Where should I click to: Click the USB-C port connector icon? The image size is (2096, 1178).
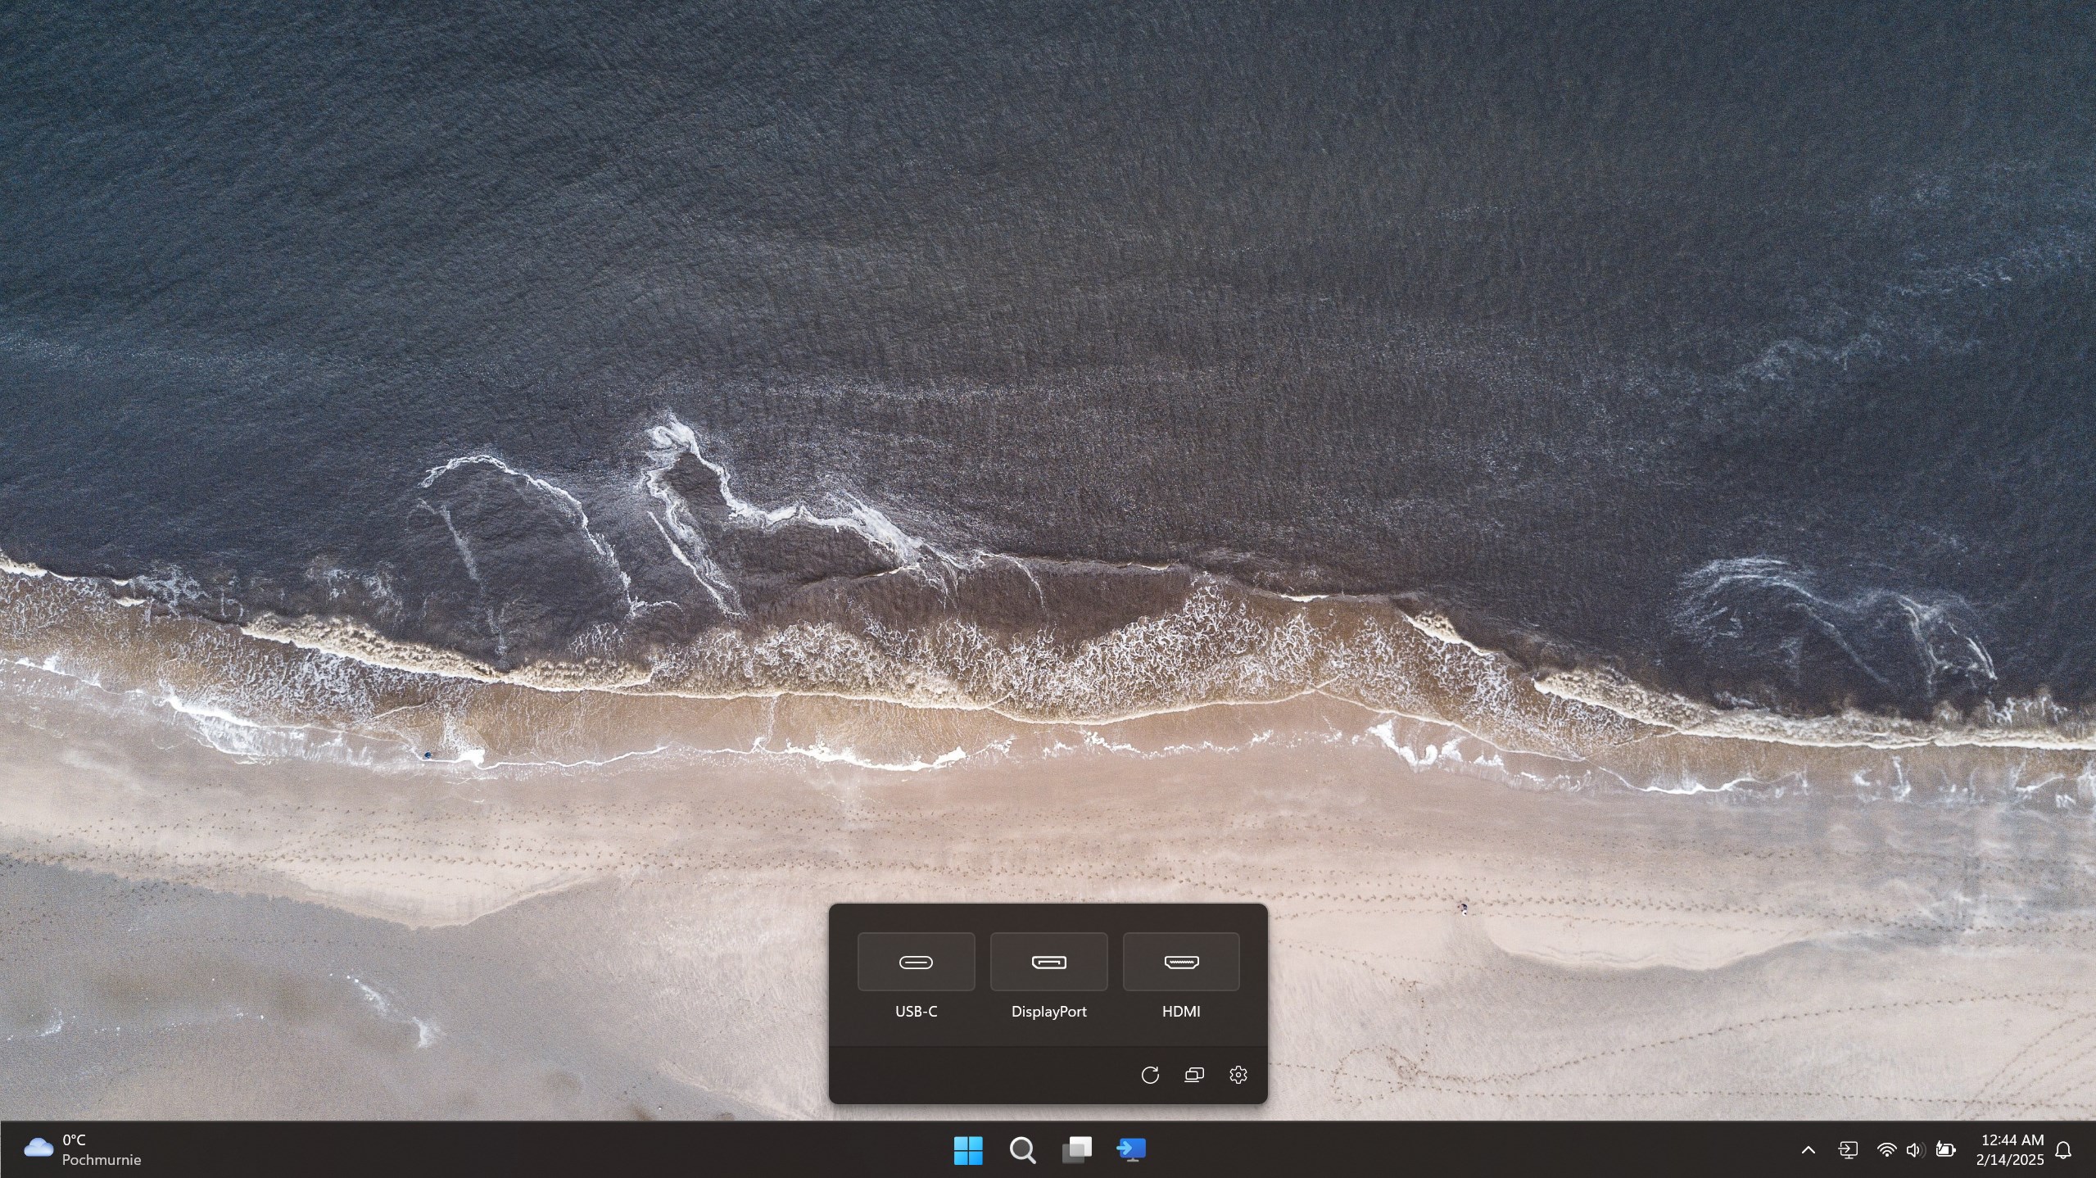915,961
